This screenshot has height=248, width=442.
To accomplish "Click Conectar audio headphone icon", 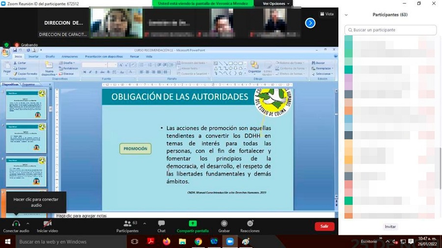I will [x=16, y=224].
